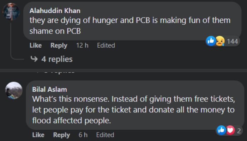
Task: Reply to Bilal Aslam's comment
Action: coord(61,135)
